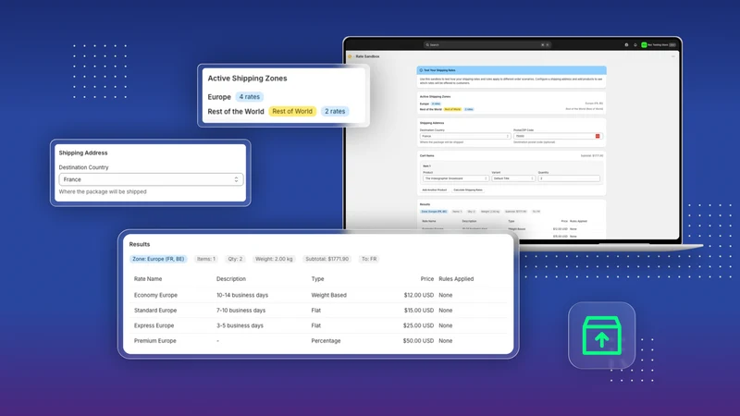
Task: Click the yellow app icon beside Rate Sandbox
Action: [351, 56]
